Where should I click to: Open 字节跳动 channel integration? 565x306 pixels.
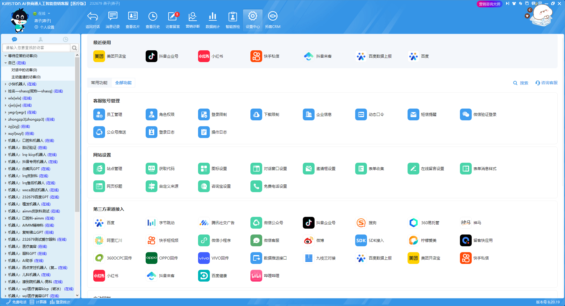pos(160,223)
